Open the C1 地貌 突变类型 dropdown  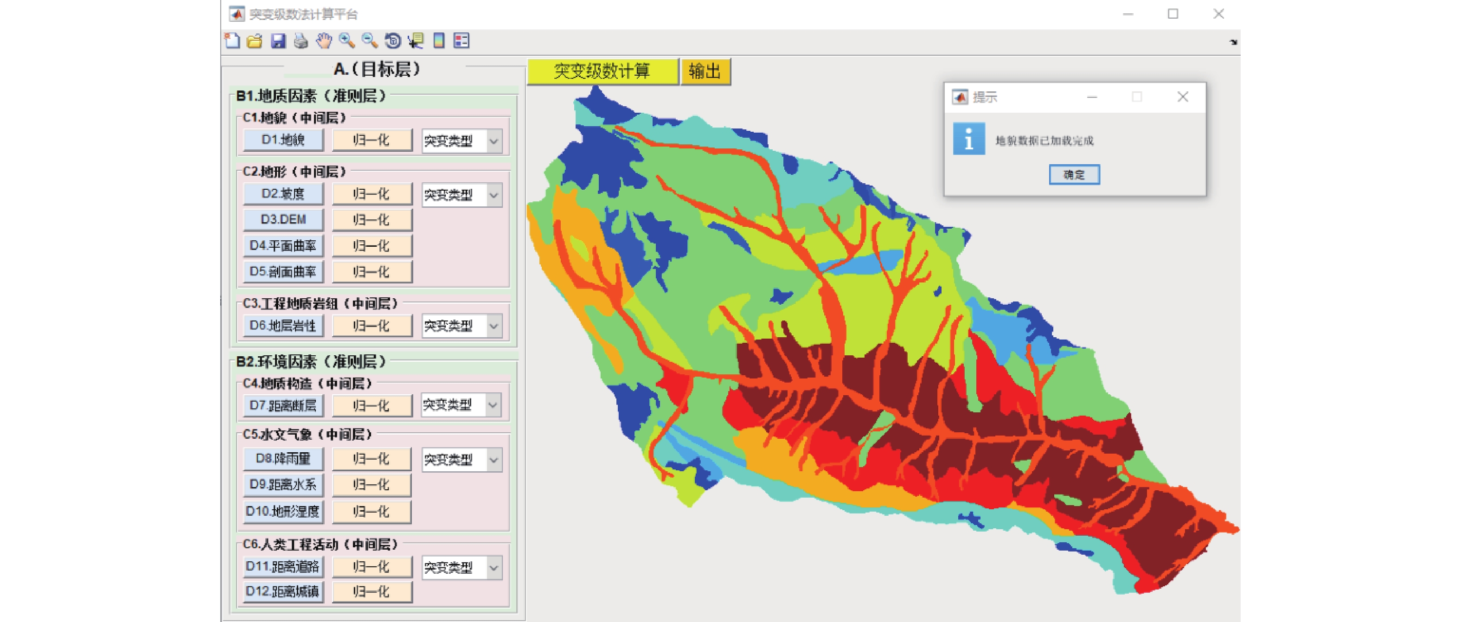coord(493,141)
